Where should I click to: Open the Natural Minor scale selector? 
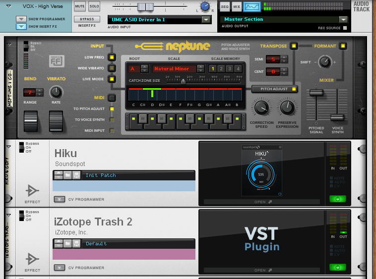click(x=174, y=69)
